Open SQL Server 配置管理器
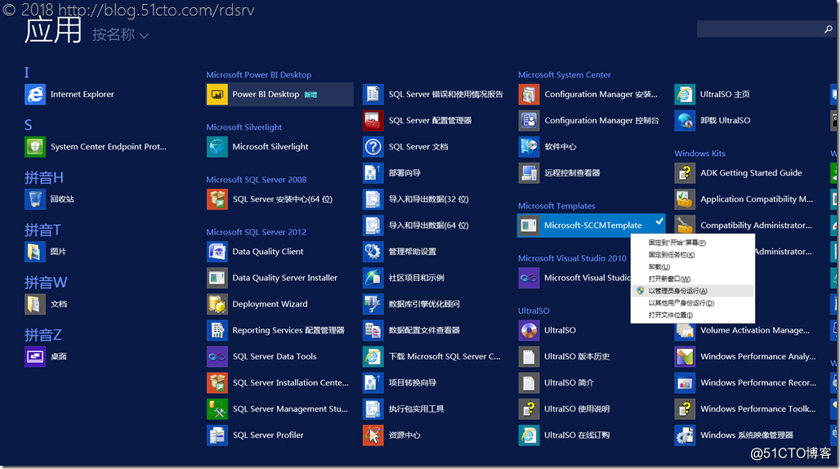Image resolution: width=840 pixels, height=469 pixels. [418, 120]
